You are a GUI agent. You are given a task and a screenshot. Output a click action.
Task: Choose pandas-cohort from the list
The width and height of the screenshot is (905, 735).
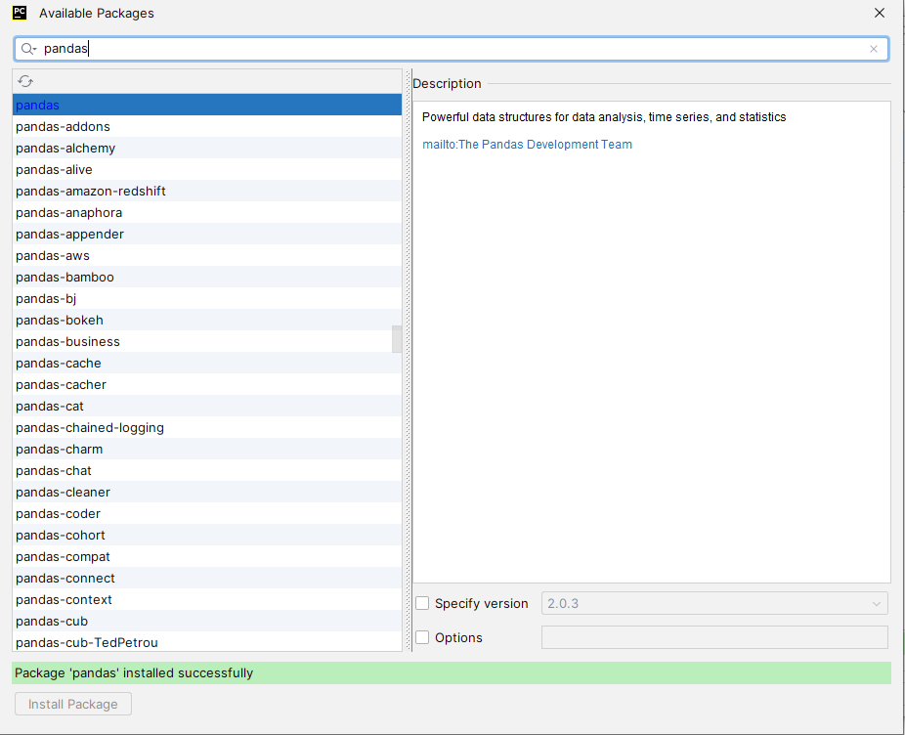click(x=207, y=535)
